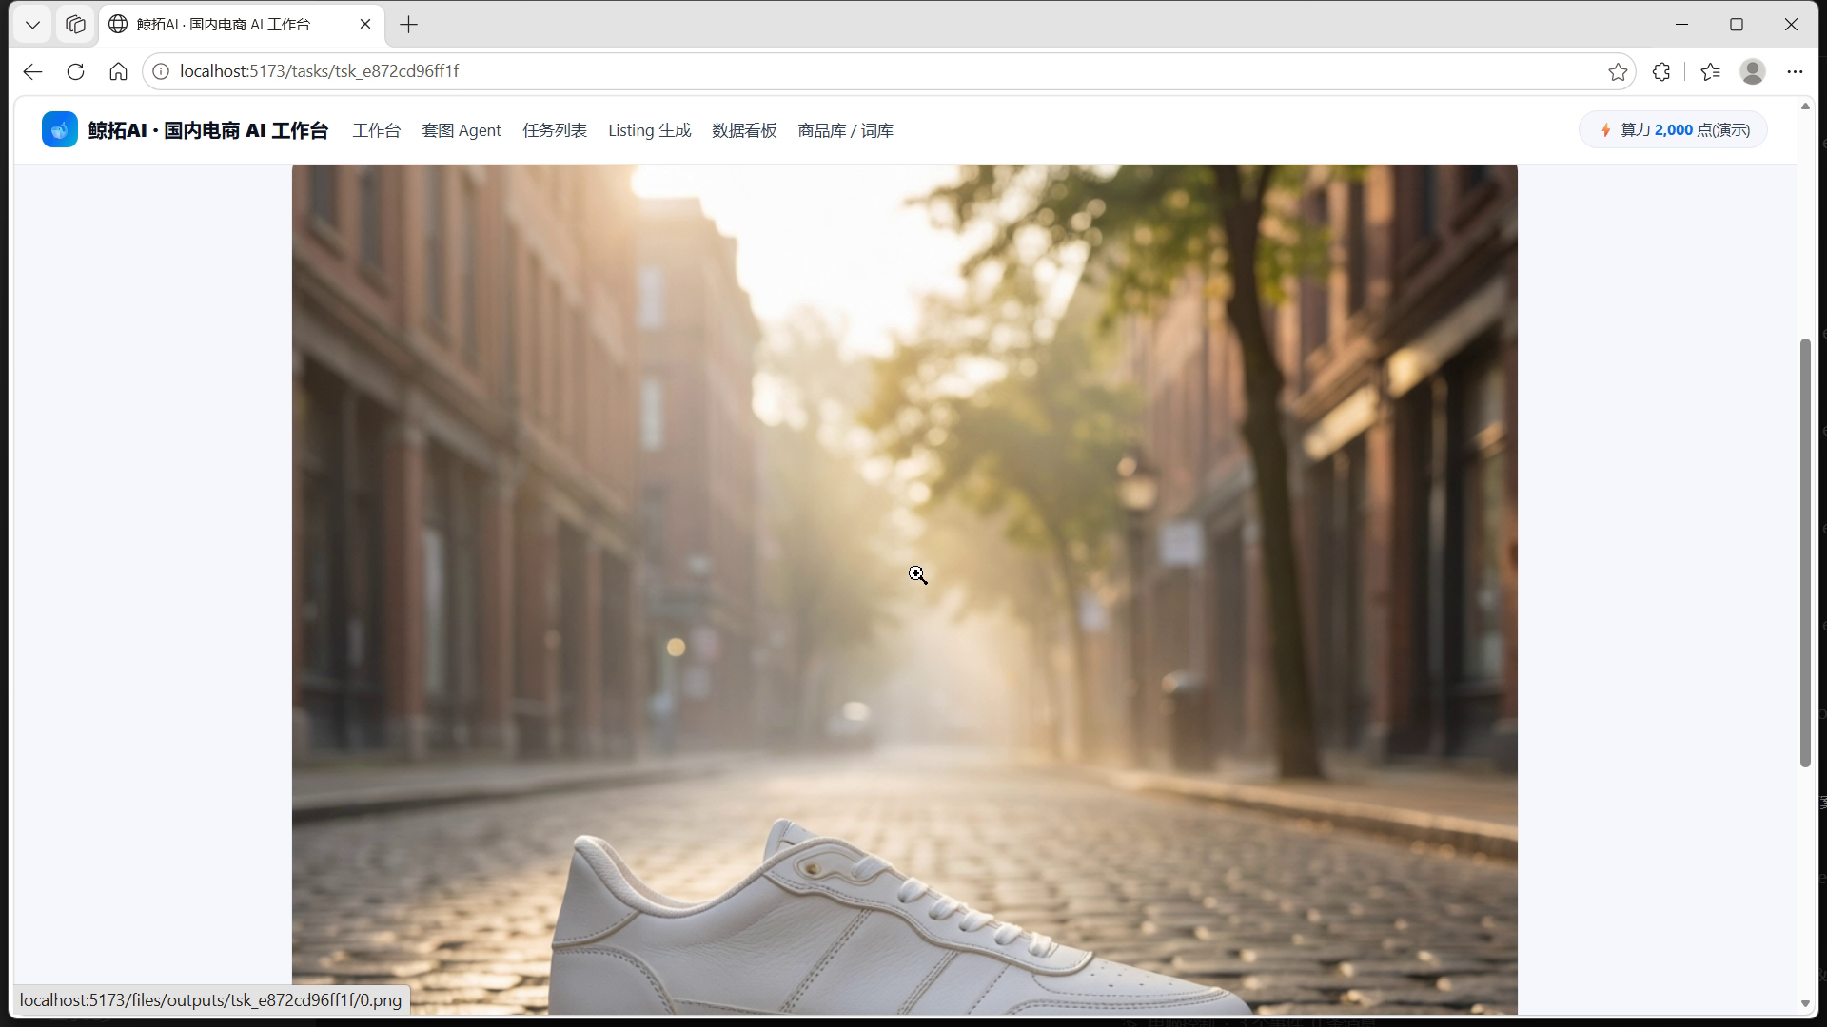Click the 鲸拓AI whale logo icon
This screenshot has width=1827, height=1027.
click(x=59, y=130)
